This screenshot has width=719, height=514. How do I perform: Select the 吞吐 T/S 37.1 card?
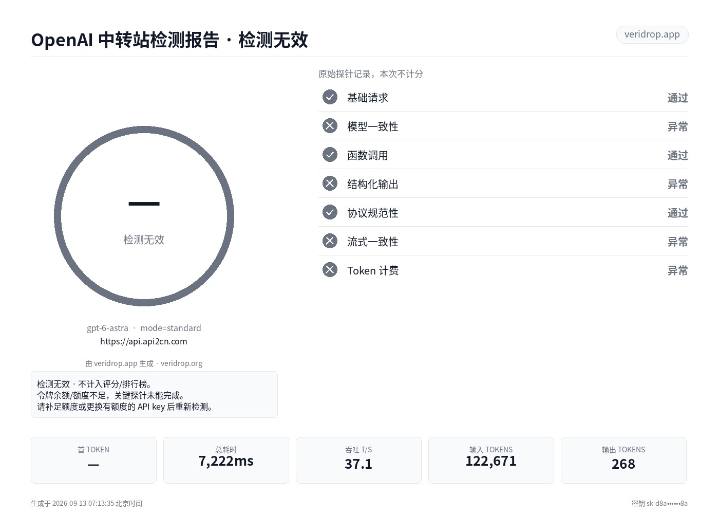point(358,460)
